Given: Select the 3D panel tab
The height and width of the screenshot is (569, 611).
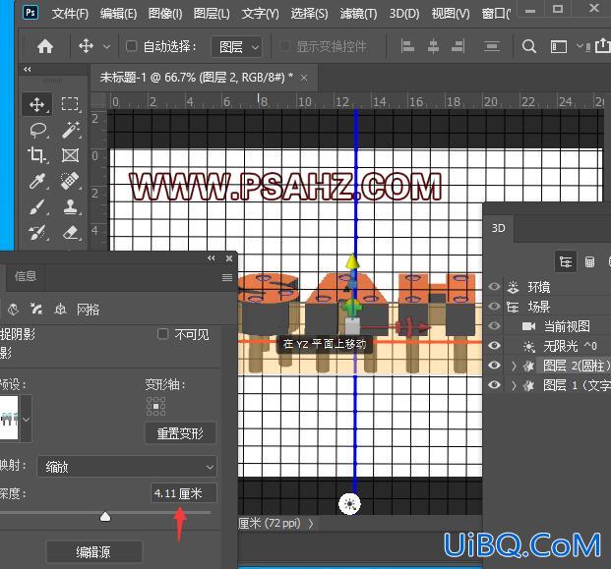Looking at the screenshot, I should click(499, 228).
